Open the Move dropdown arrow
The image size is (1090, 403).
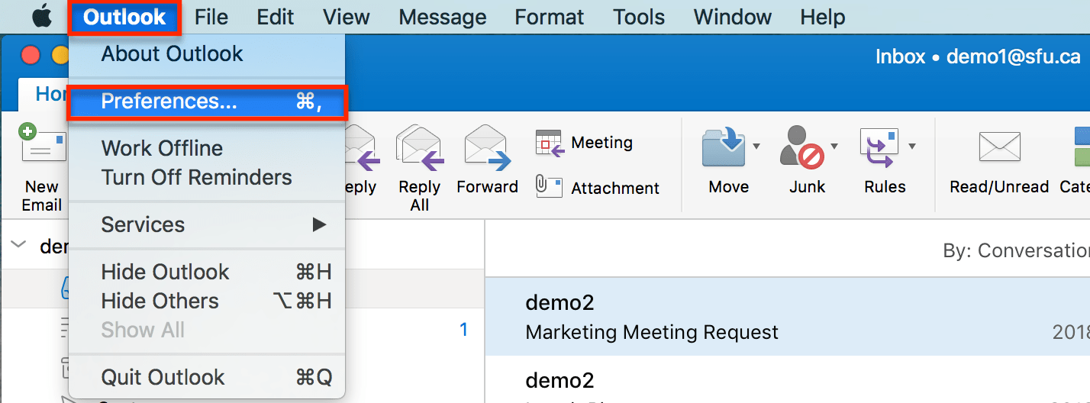756,146
